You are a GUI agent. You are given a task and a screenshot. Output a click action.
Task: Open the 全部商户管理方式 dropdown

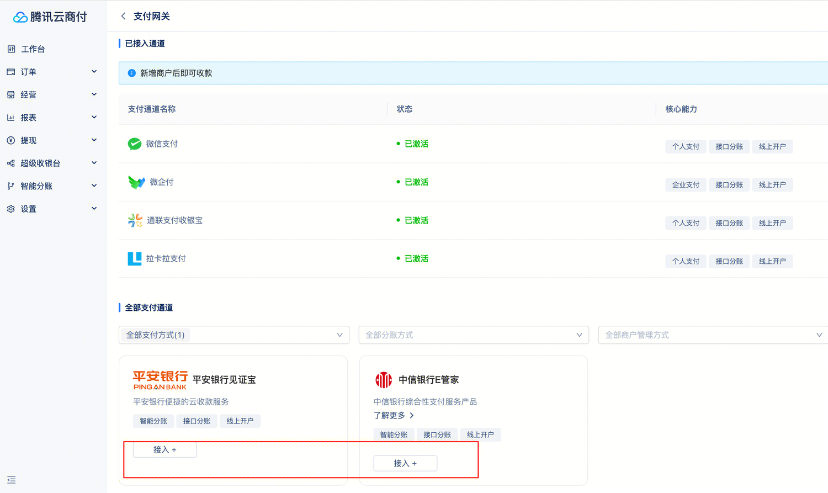[x=712, y=335]
